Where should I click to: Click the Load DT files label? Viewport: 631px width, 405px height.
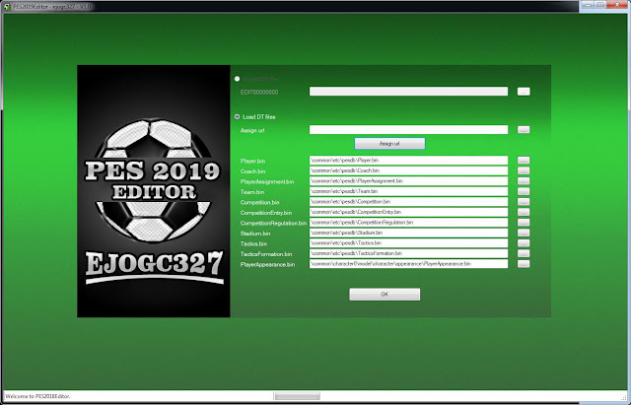259,117
